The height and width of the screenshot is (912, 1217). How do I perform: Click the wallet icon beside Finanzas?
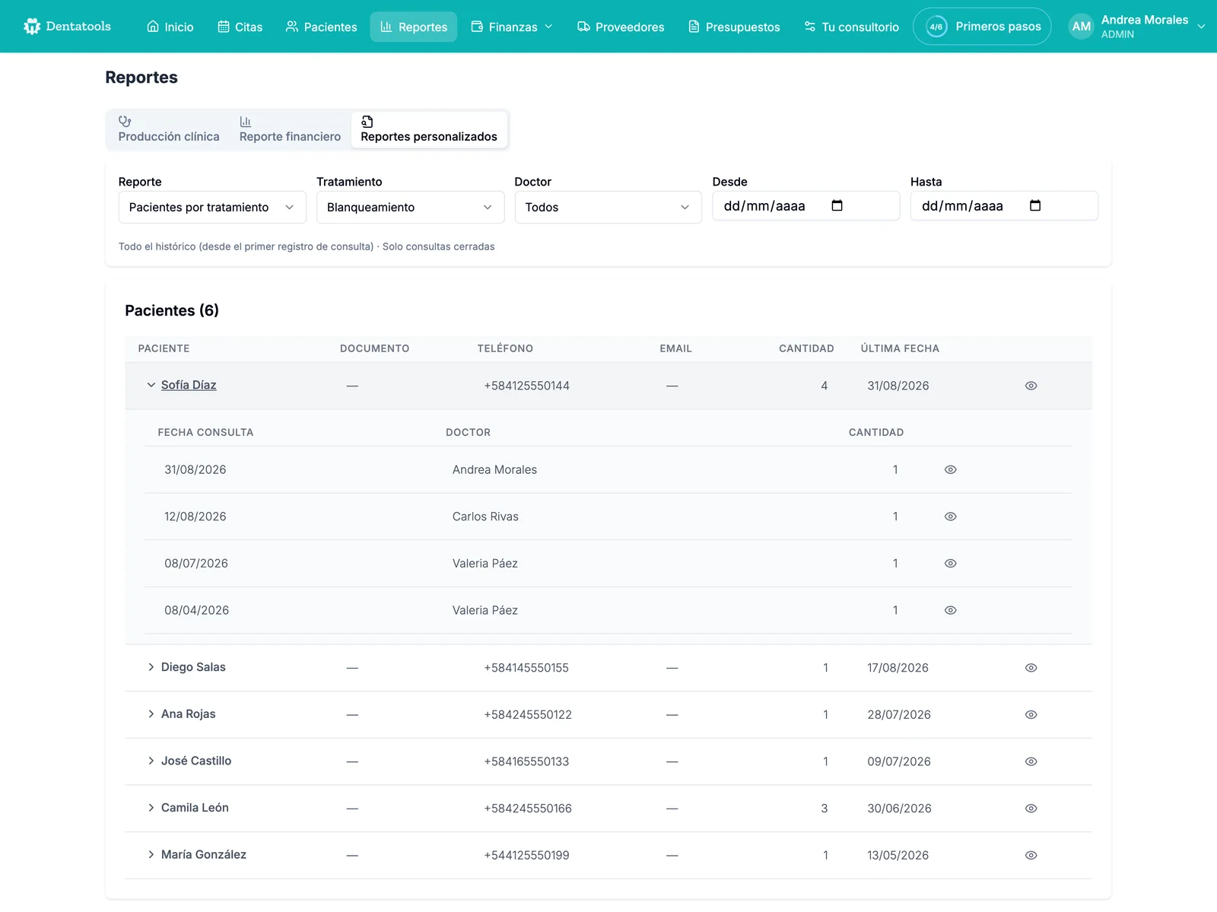click(477, 27)
